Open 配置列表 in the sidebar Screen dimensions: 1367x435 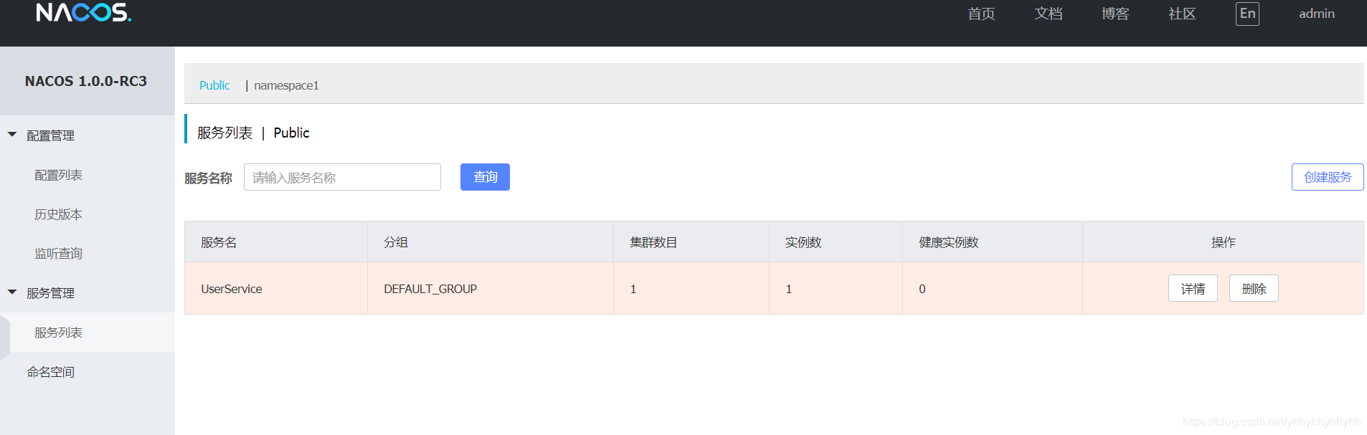[59, 175]
